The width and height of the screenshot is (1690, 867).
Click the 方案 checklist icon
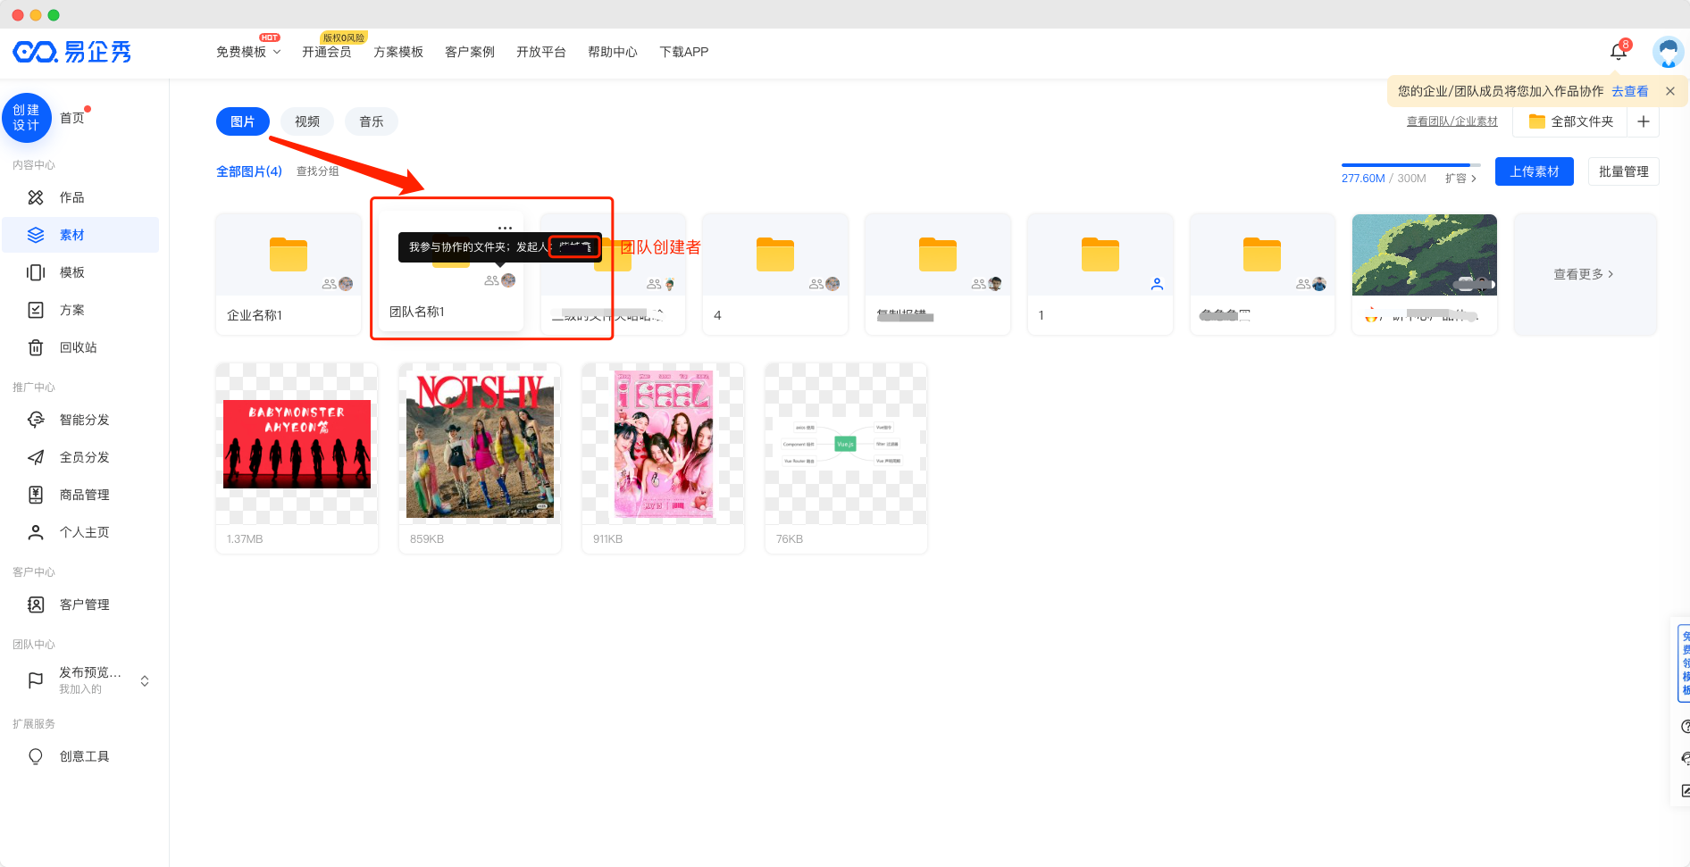coord(36,310)
